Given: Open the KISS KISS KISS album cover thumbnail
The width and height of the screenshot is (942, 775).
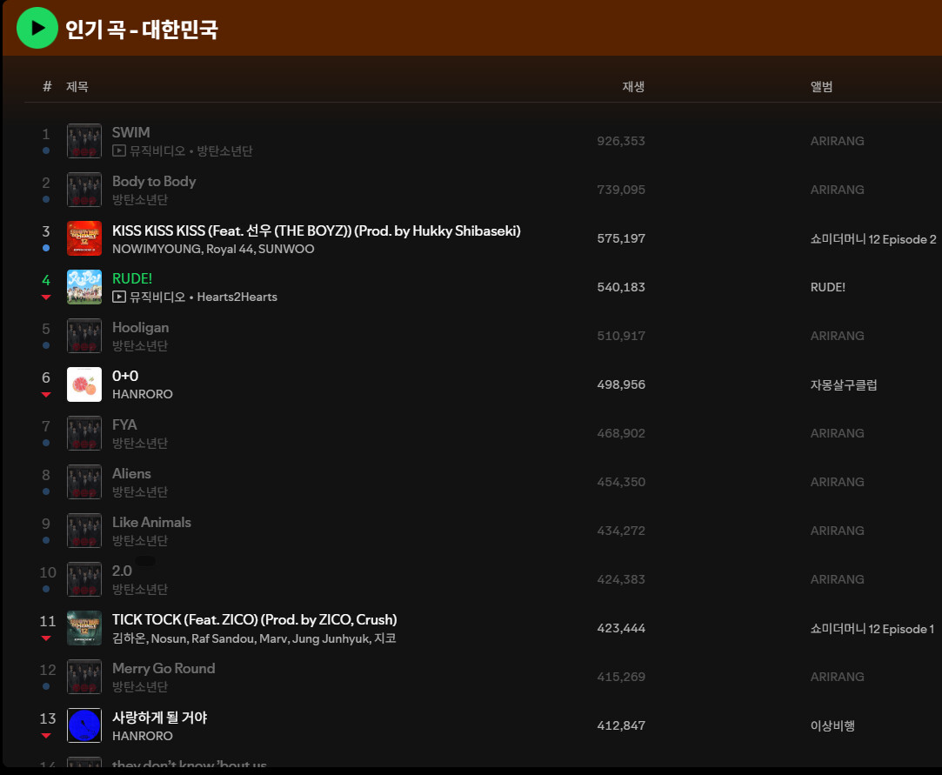Looking at the screenshot, I should pyautogui.click(x=84, y=238).
